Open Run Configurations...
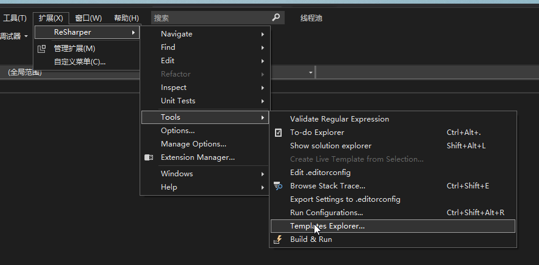 pos(393,213)
